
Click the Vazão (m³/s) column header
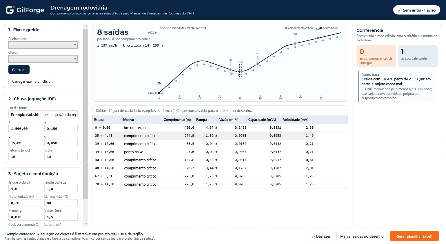coord(232,119)
